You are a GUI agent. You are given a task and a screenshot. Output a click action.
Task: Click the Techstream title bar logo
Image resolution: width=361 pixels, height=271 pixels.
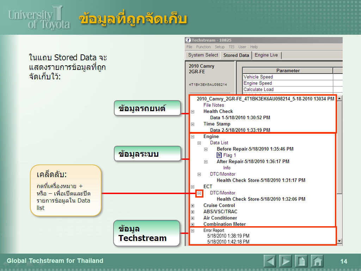(188, 40)
